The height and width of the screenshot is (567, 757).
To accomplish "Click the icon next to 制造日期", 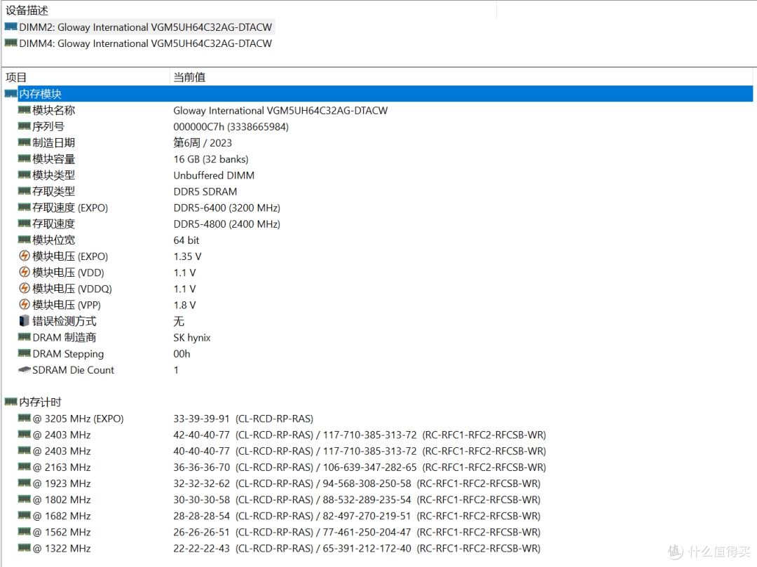I will click(x=24, y=142).
